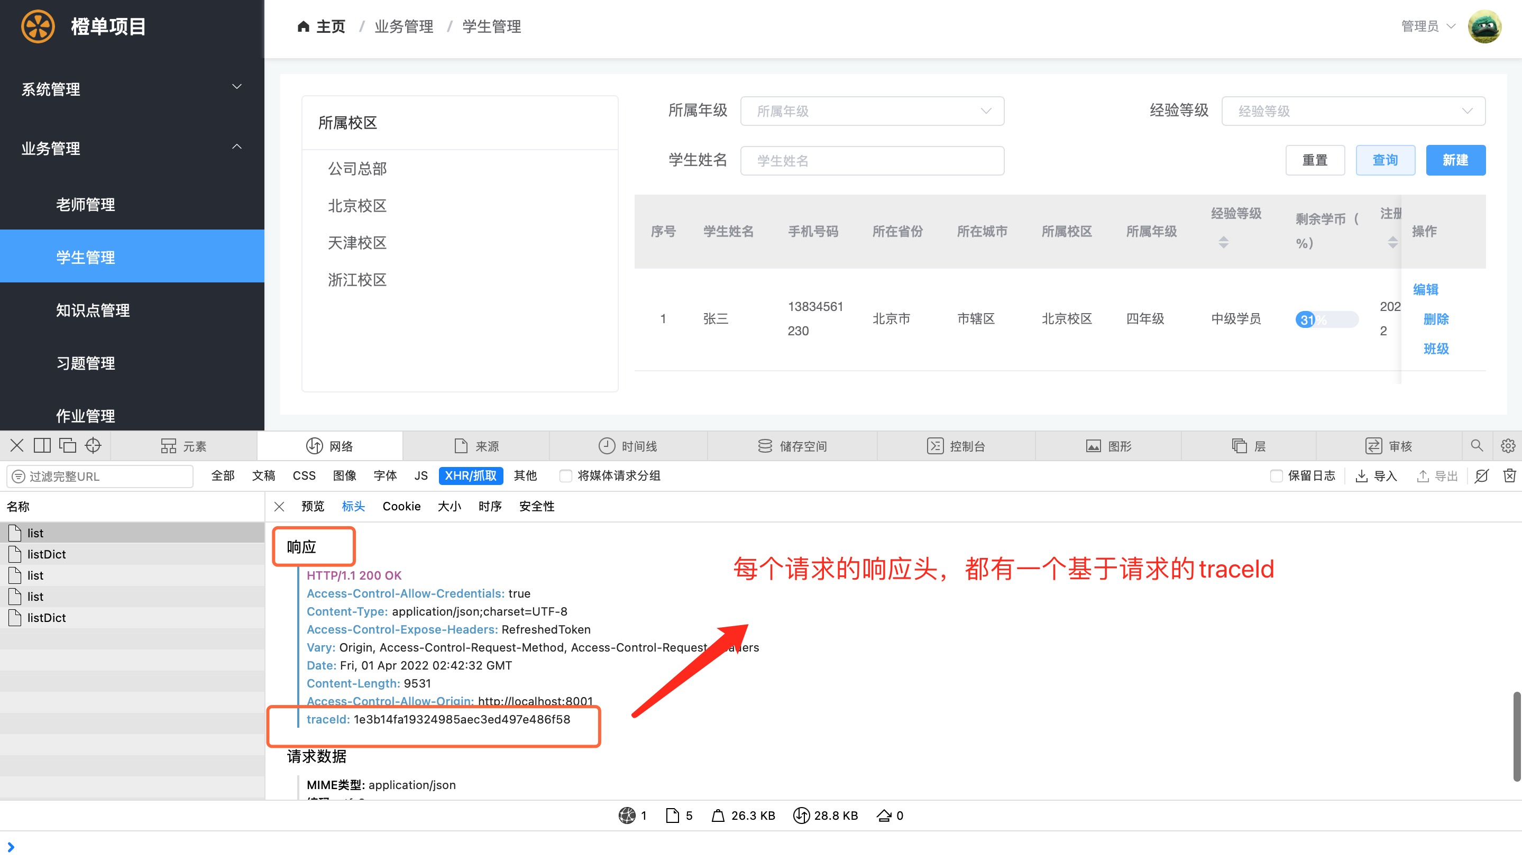Click the Export upload icon button
1522x861 pixels.
[1438, 476]
